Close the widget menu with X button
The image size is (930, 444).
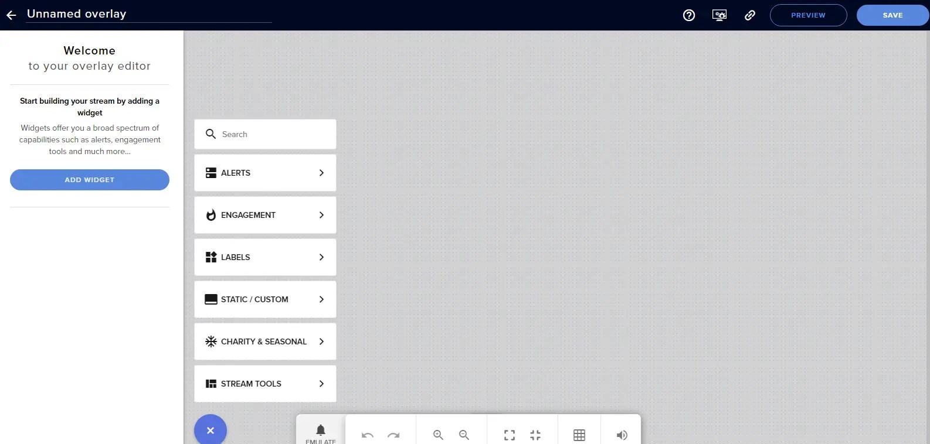211,431
